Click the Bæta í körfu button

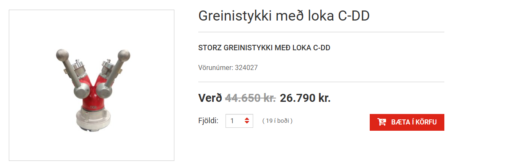pyautogui.click(x=407, y=122)
